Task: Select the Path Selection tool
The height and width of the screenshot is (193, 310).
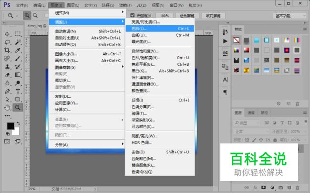Action: tap(7, 100)
